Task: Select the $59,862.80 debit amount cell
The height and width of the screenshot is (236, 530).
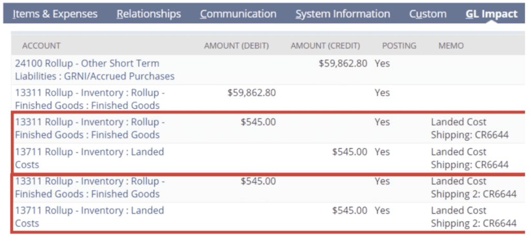Action: point(252,93)
